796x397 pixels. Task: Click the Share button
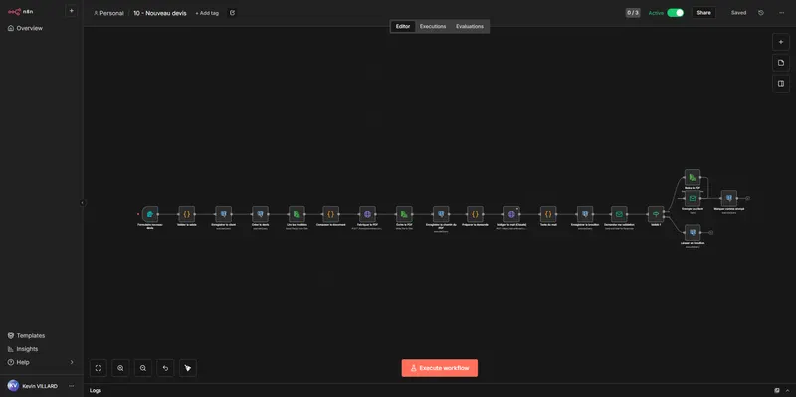pyautogui.click(x=703, y=13)
